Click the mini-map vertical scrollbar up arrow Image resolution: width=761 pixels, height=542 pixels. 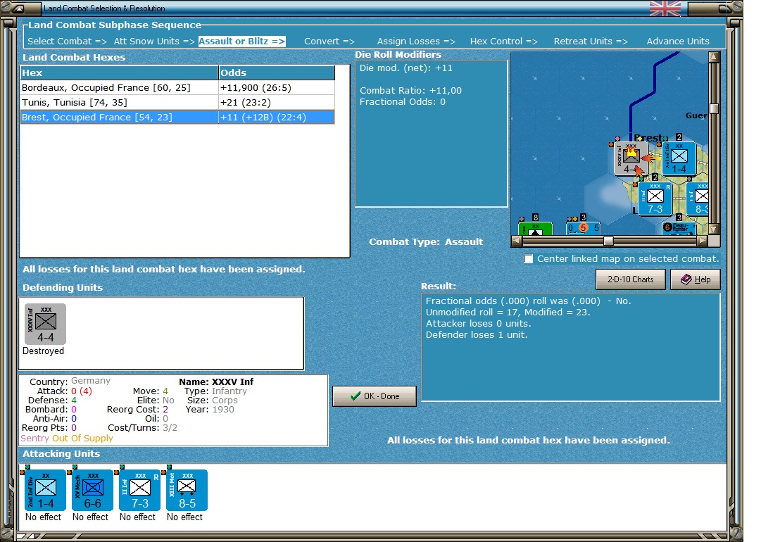point(713,57)
